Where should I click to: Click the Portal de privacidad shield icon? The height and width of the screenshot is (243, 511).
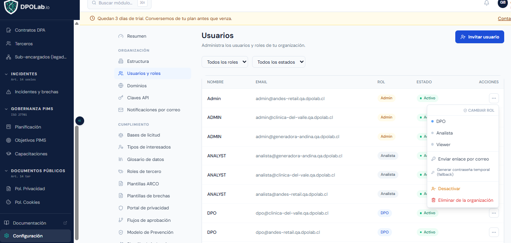pyautogui.click(x=121, y=208)
